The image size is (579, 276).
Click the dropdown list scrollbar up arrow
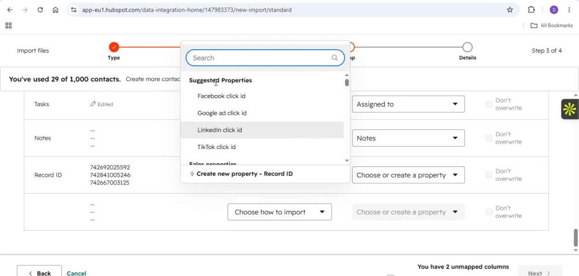tap(347, 75)
